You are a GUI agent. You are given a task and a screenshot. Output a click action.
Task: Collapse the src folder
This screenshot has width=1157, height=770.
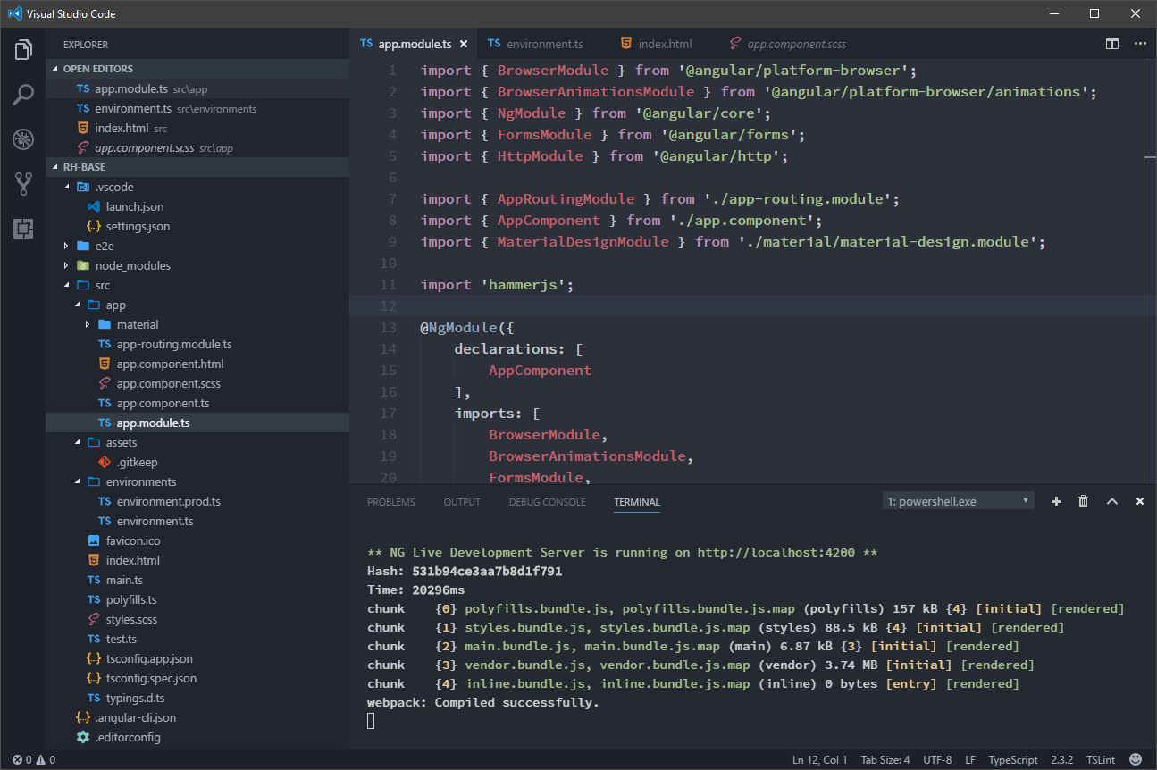click(x=66, y=285)
